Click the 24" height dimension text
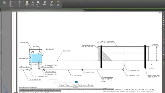Screen dimensions: 165x93 156,54
